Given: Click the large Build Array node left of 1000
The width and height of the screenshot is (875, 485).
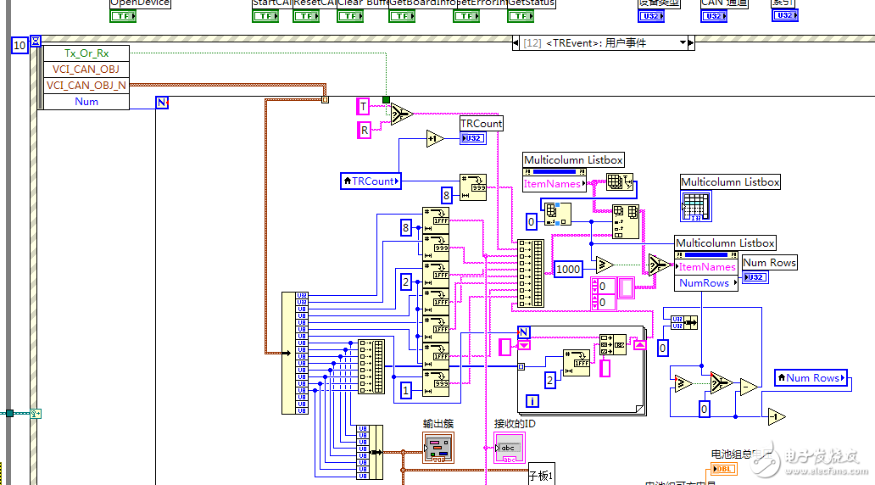Looking at the screenshot, I should click(531, 274).
